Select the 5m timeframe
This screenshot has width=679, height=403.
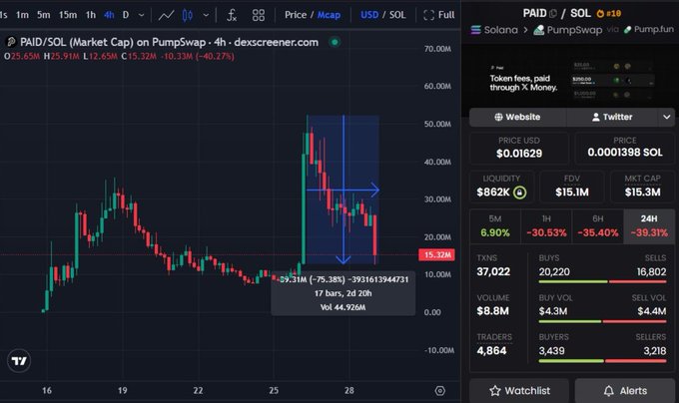tap(43, 15)
